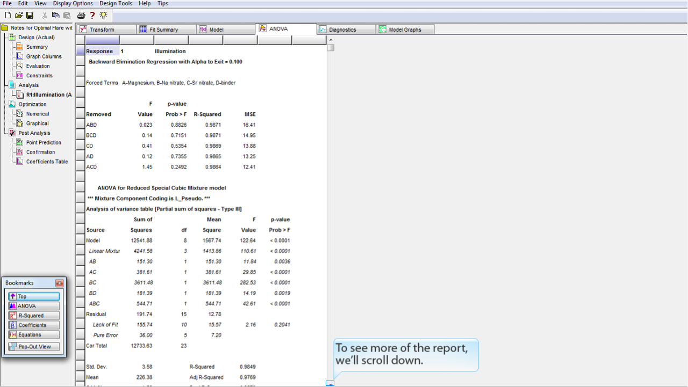Click the Pop-Out View button
This screenshot has height=387, width=688.
34,347
